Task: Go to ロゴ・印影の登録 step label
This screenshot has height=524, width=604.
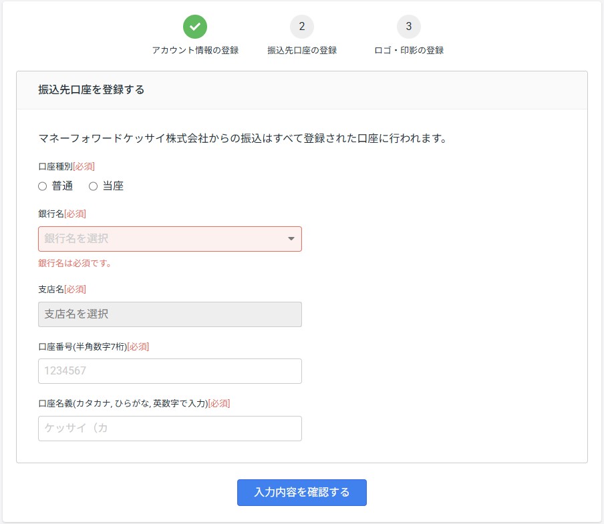Action: tap(409, 51)
